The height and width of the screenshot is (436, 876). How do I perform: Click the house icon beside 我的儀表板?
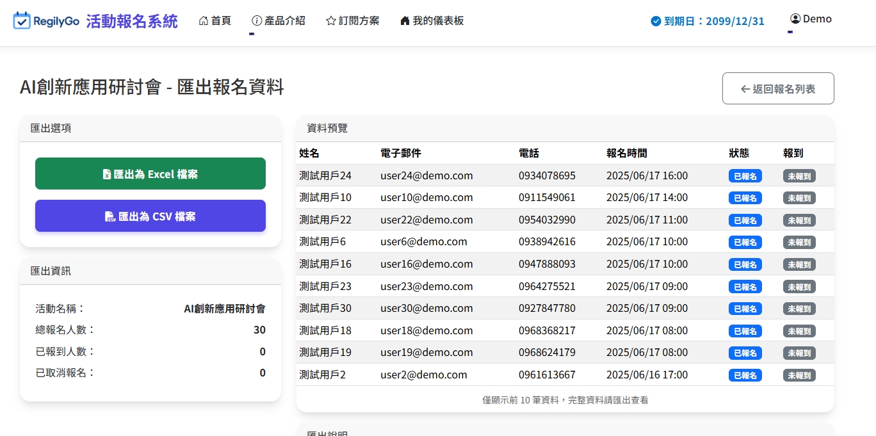405,20
